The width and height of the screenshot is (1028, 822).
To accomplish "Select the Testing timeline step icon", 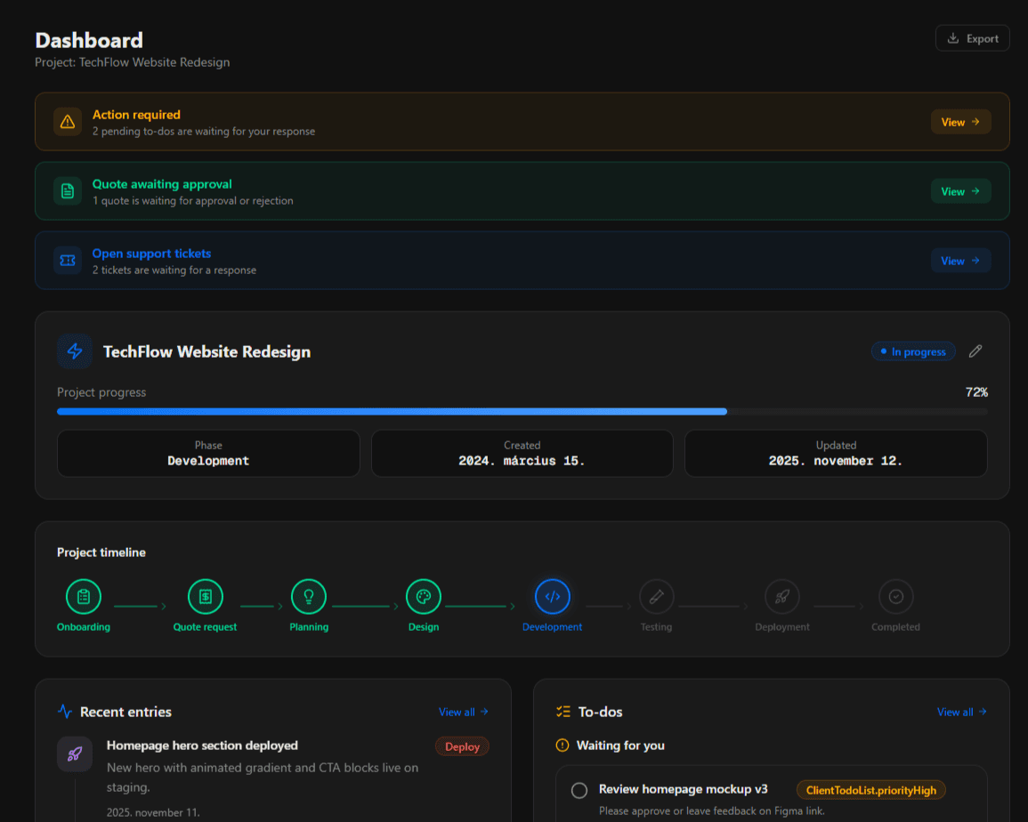I will [656, 597].
